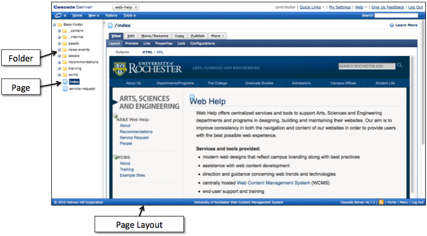The width and height of the screenshot is (427, 236).
Task: Switch to the Copy tab
Action: click(x=179, y=36)
